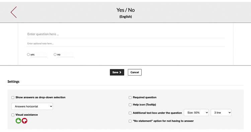Open the Answers horizontal dropdown
This screenshot has width=251, height=132.
click(x=32, y=106)
